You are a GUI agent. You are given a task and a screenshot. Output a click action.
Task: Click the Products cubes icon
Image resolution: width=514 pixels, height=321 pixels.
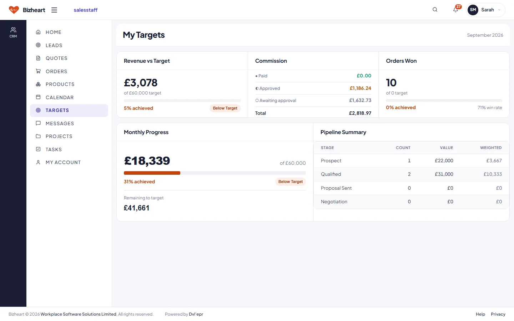[x=38, y=84]
